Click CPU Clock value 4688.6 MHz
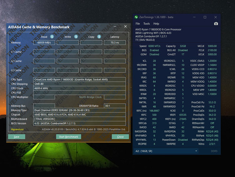The height and width of the screenshot is (177, 235). point(79,88)
